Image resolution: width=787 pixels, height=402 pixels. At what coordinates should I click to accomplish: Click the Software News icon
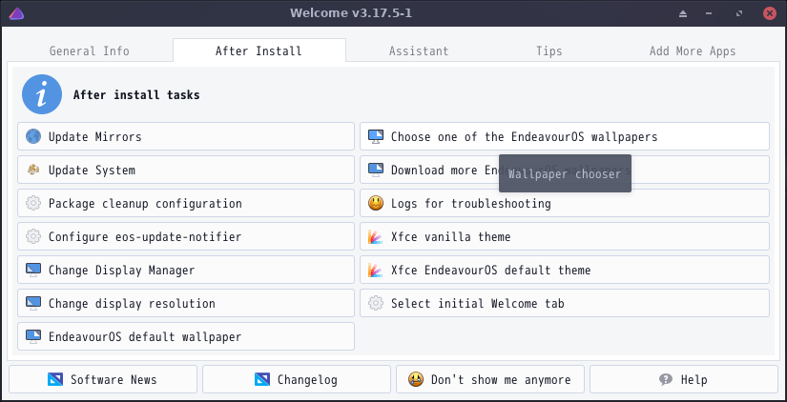tap(55, 379)
